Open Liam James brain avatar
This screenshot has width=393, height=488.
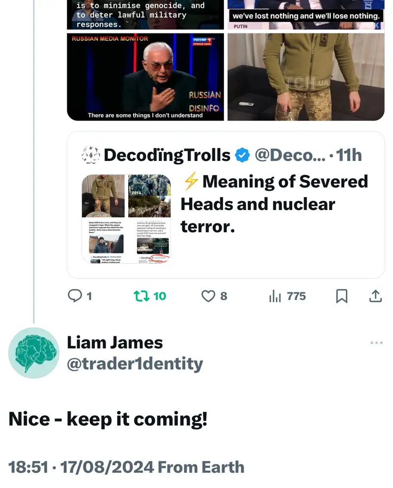(x=33, y=353)
